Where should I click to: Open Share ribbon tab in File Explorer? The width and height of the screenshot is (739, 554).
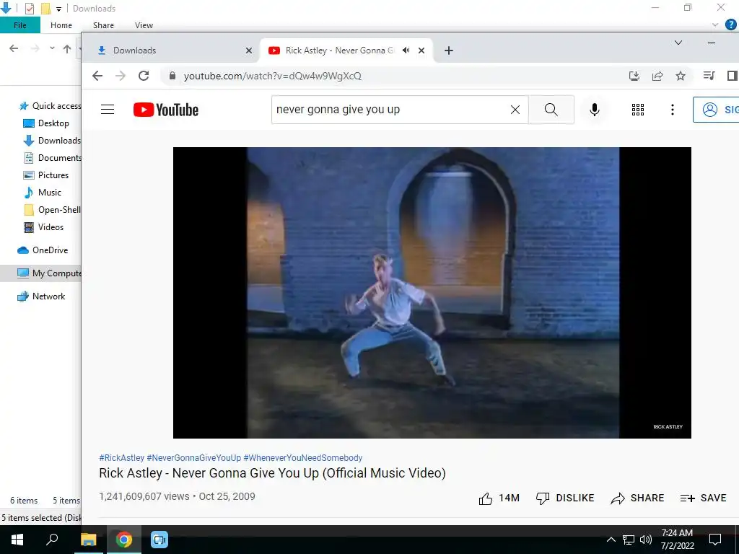pyautogui.click(x=103, y=25)
